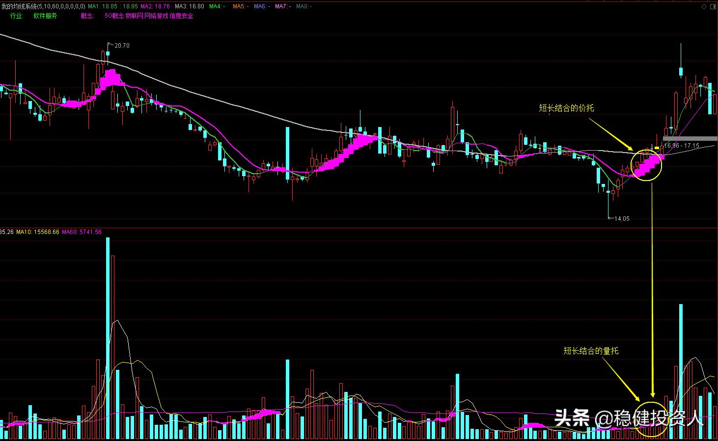Click the diamond icon in the chart header
Viewport: 718px width, 441px height.
[x=705, y=6]
